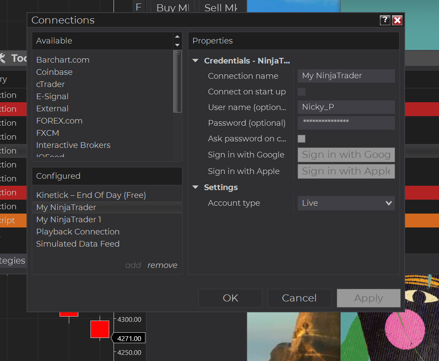Select Coinbase from Available list
This screenshot has height=361, width=439.
[54, 72]
